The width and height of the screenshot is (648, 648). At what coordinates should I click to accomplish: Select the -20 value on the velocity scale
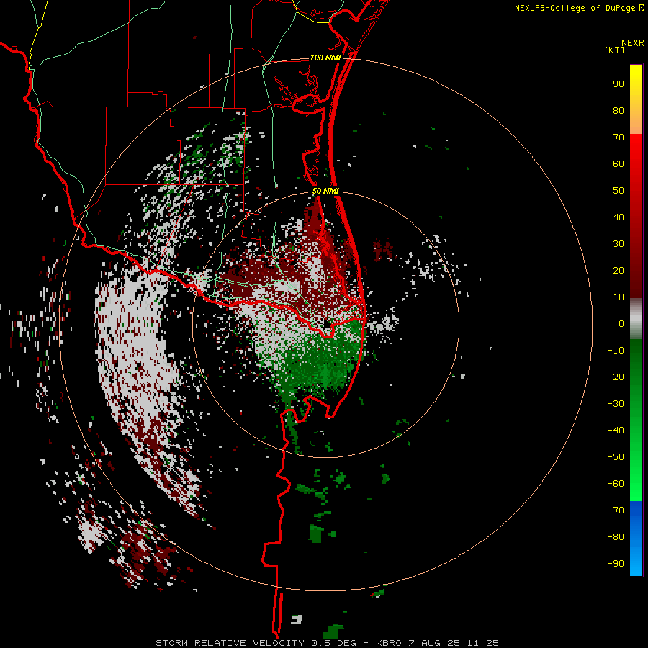click(616, 377)
